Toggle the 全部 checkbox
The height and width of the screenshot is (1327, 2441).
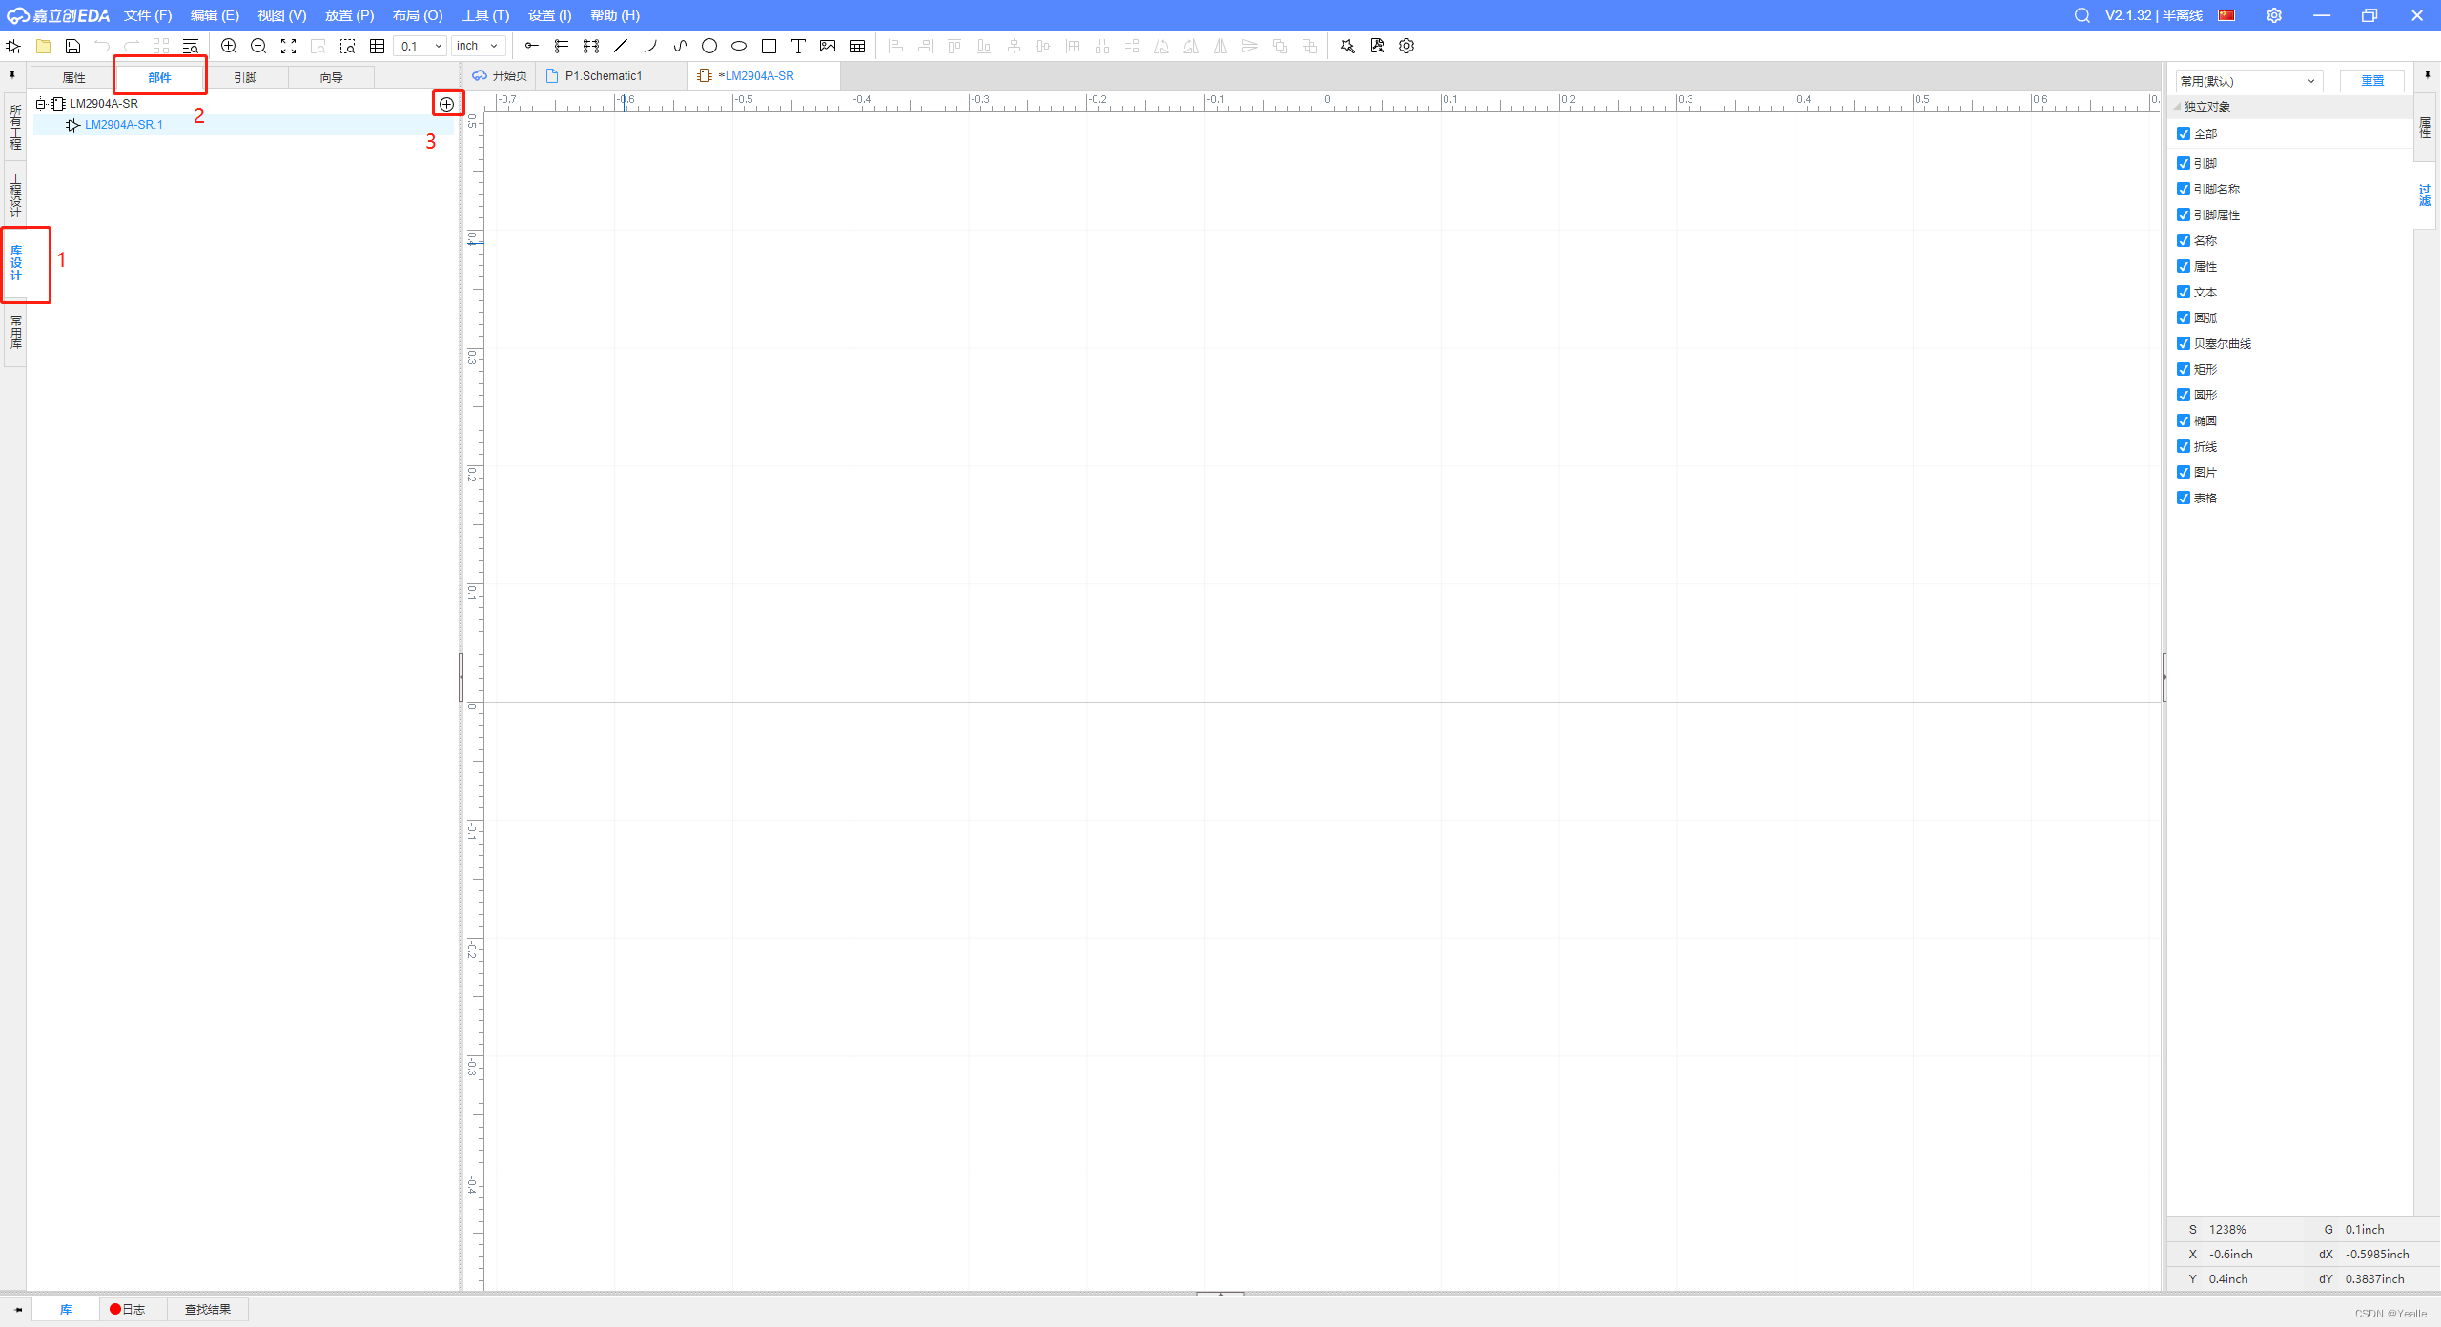coord(2184,133)
